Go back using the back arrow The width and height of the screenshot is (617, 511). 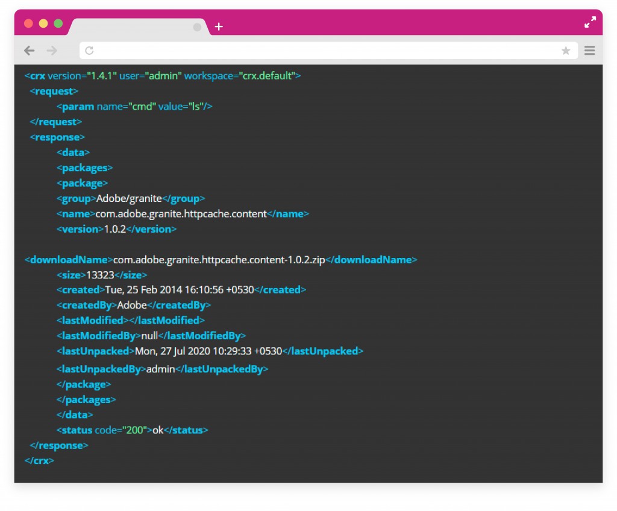pyautogui.click(x=29, y=51)
